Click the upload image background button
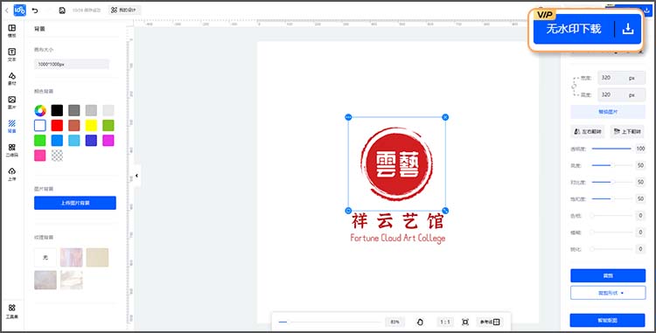 [75, 203]
